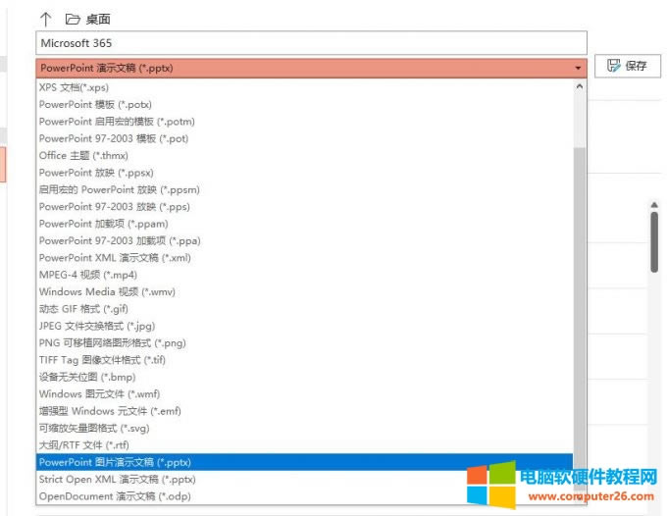The height and width of the screenshot is (516, 667).
Task: Select highlighted PowerPoint 图片演示文稿 option
Action: [x=115, y=462]
